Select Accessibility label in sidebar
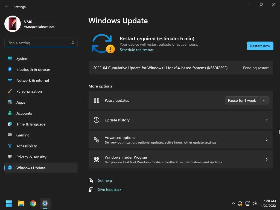Image resolution: width=280 pixels, height=210 pixels. coord(27,146)
